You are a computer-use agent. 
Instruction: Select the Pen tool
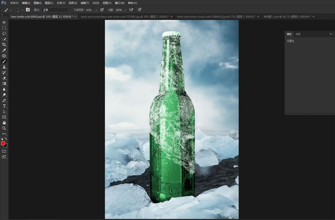[x=4, y=101]
